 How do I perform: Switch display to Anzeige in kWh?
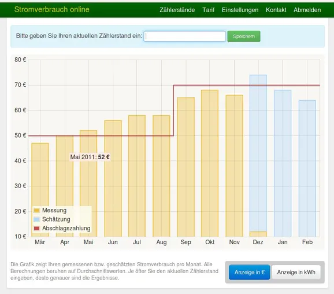296,272
